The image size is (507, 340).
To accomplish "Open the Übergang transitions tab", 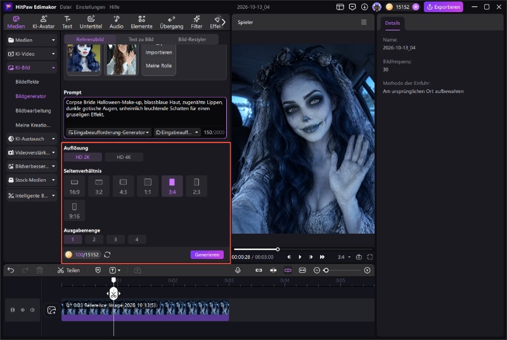I will pos(171,22).
